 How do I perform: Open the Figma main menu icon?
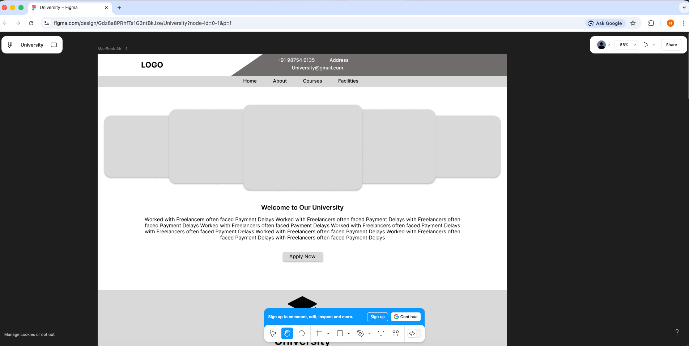[x=10, y=45]
